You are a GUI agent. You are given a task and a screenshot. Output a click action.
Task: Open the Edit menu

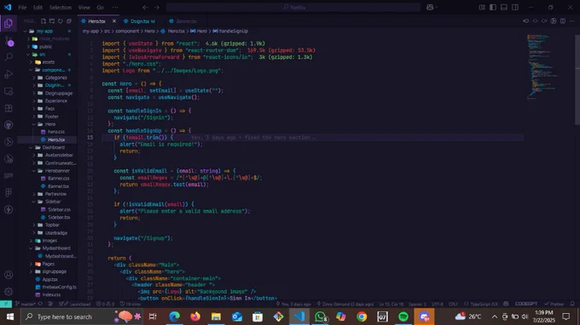pos(38,8)
